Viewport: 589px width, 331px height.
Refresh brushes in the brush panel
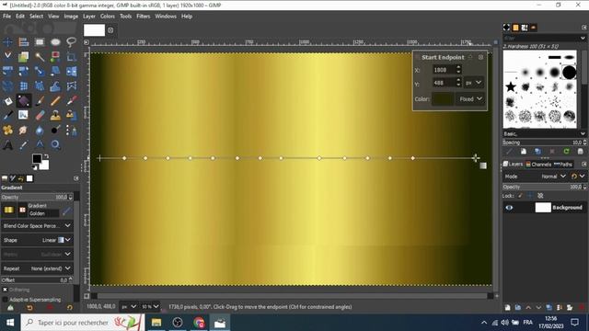point(566,152)
